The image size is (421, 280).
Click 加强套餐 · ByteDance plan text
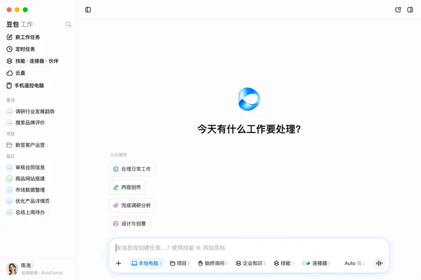[x=42, y=273]
